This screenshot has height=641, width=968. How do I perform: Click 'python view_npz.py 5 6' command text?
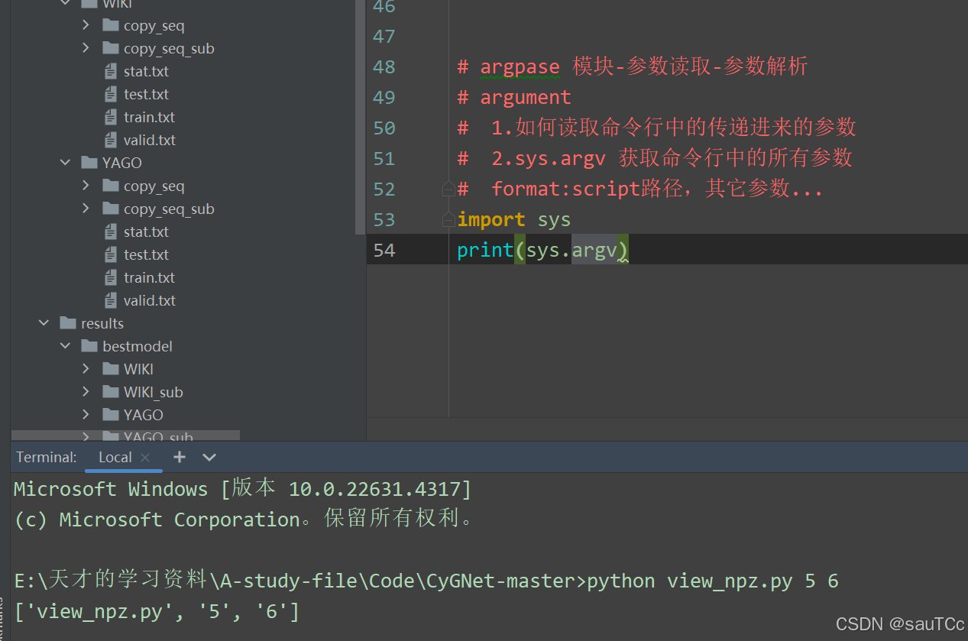(713, 581)
